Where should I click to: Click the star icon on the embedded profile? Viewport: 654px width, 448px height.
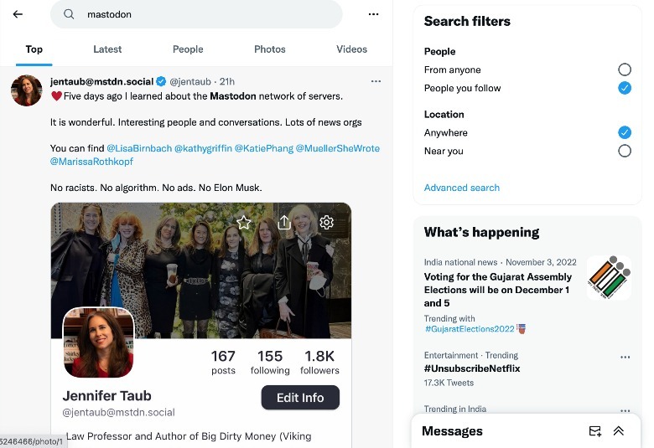244,222
